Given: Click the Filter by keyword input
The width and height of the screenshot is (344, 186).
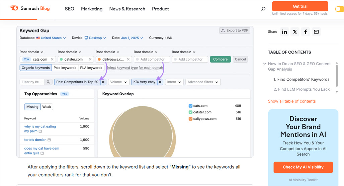Looking at the screenshot, I should 32,82.
